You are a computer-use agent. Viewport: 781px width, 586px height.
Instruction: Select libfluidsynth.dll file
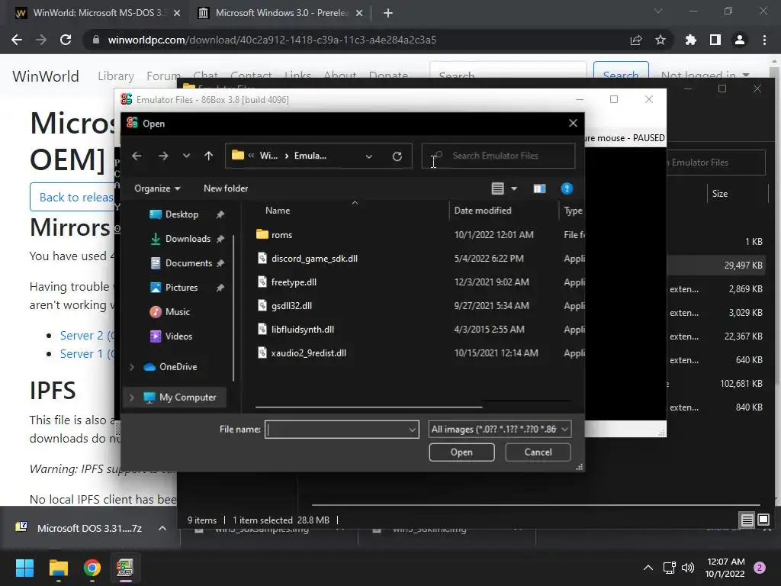pos(302,330)
